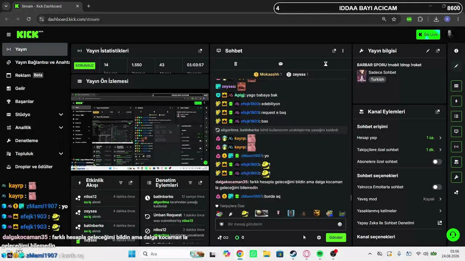This screenshot has height=261, width=465.
Task: Open the green headset support button
Action: [x=453, y=235]
